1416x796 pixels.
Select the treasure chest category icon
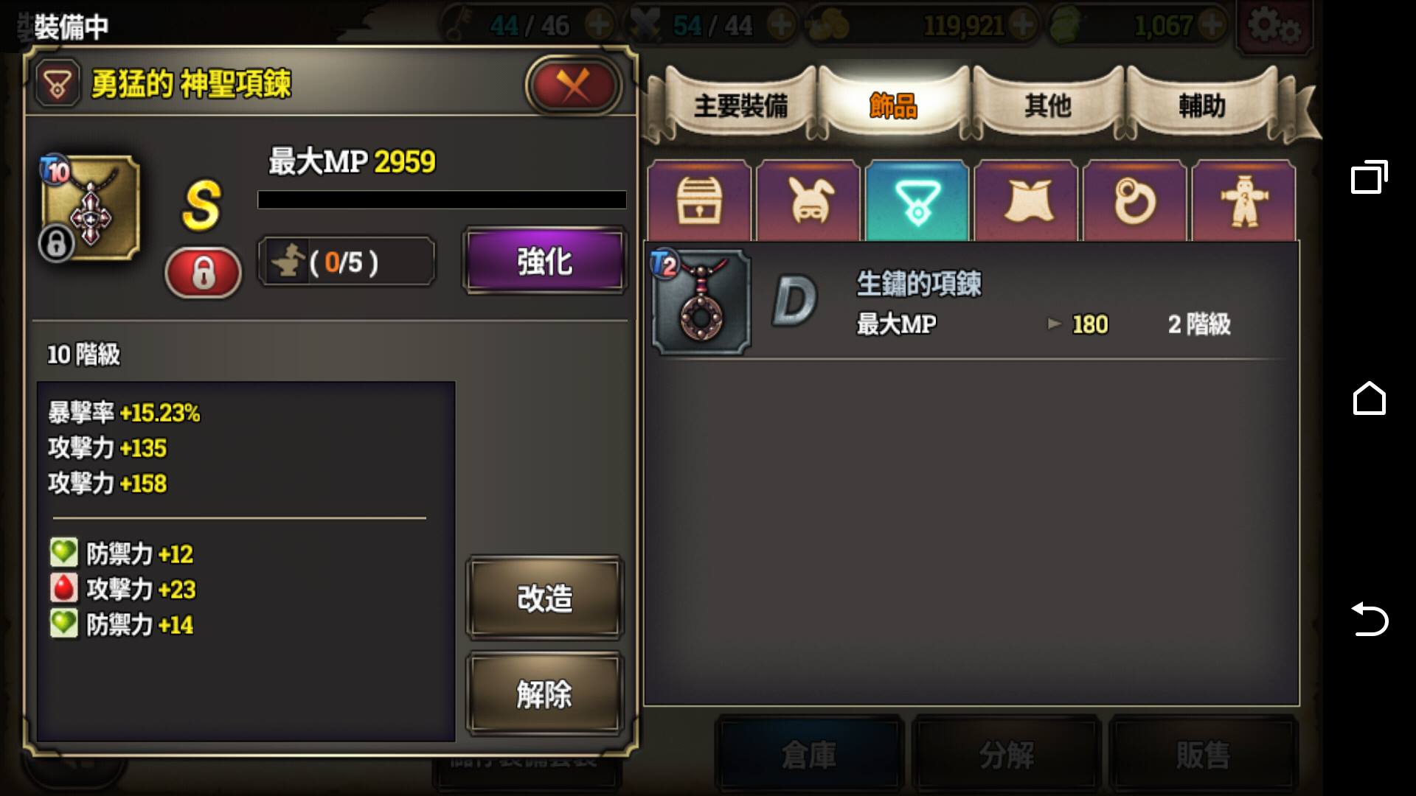tap(699, 200)
